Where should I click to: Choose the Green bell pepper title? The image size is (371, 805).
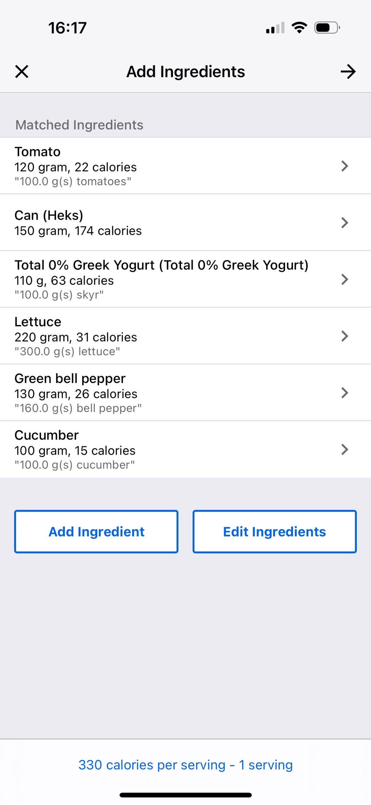coord(70,379)
